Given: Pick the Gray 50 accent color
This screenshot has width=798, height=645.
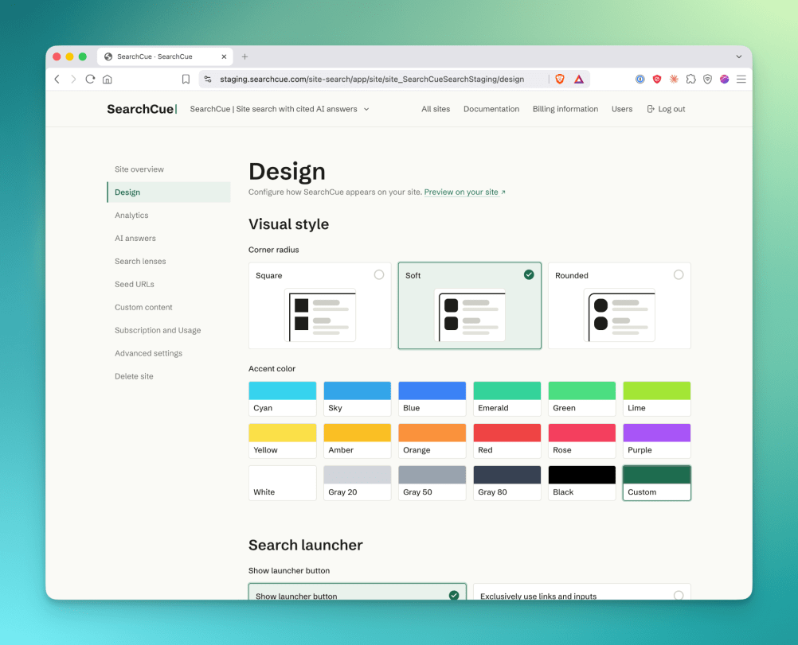Looking at the screenshot, I should [x=432, y=483].
